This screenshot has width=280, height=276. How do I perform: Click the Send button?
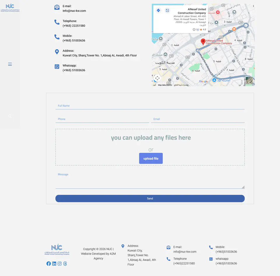point(150,198)
